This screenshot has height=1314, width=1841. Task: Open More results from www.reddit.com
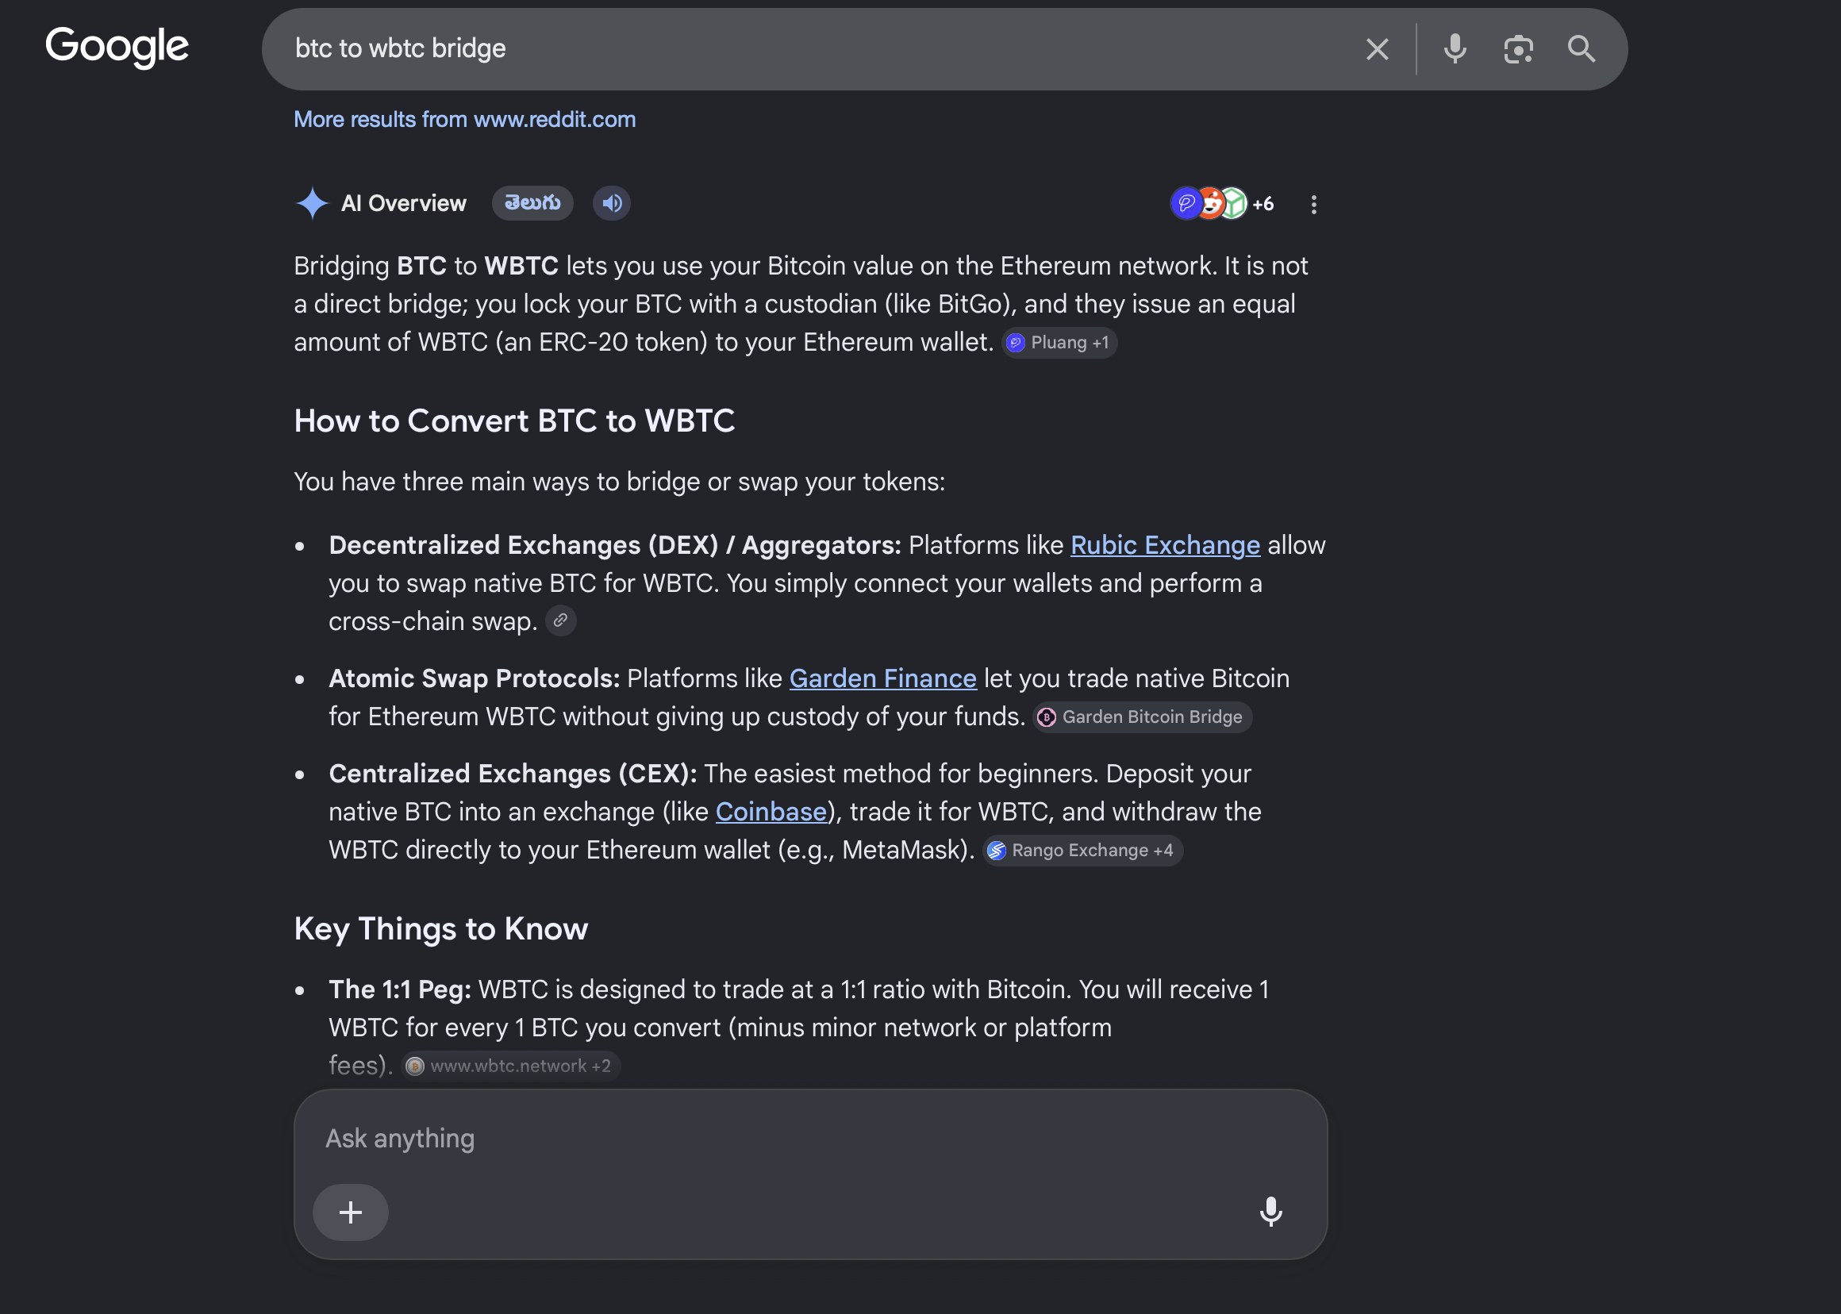[x=464, y=119]
